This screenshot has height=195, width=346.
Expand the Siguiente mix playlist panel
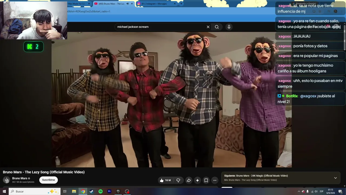pos(335,178)
